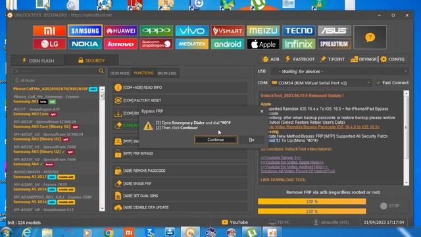The image size is (421, 237).
Task: Open the Tecno brand section
Action: click(299, 31)
